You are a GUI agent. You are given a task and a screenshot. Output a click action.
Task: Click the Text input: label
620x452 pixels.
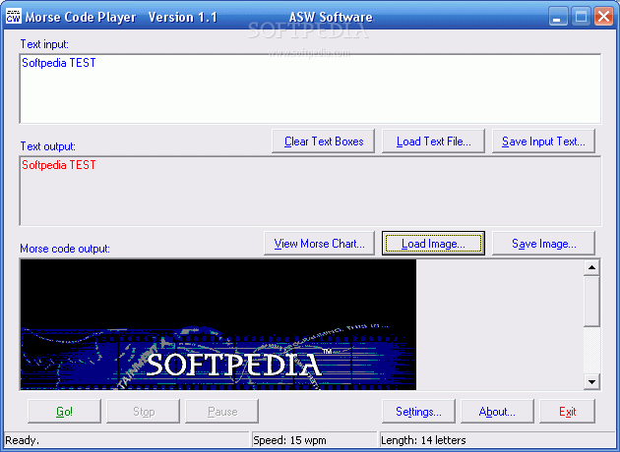click(44, 44)
